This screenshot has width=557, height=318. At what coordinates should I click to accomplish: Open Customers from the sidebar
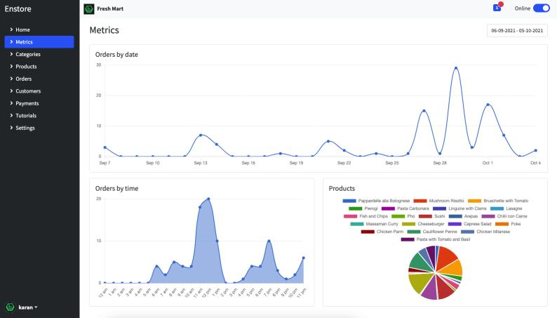[28, 91]
